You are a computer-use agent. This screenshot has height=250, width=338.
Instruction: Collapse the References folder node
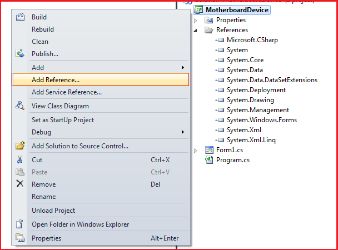coord(196,31)
